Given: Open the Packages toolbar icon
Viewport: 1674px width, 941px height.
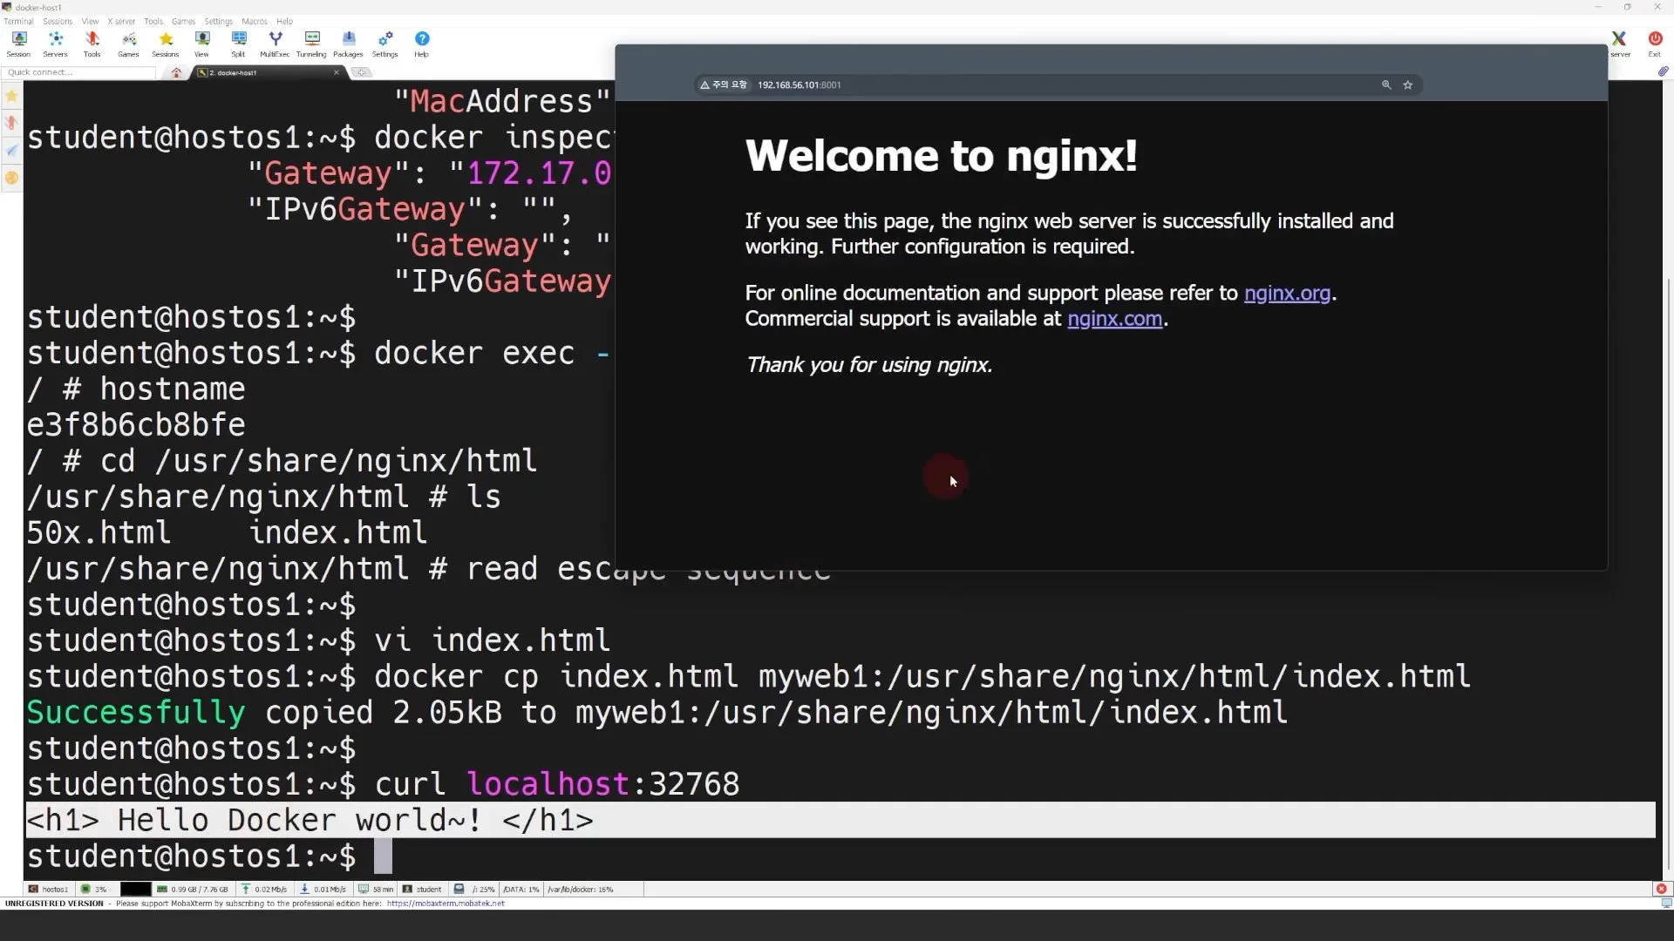Looking at the screenshot, I should click(x=348, y=44).
